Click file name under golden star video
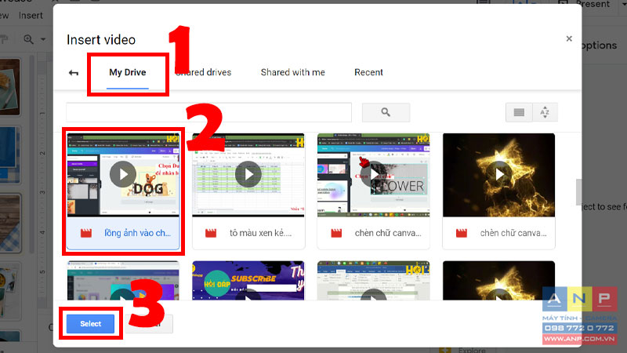Viewport: 627px width, 353px height. pyautogui.click(x=513, y=233)
